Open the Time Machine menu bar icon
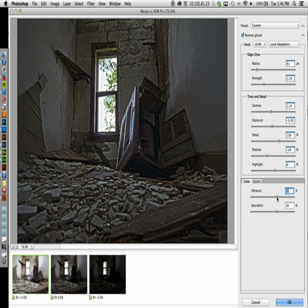This screenshot has width=308, height=308. click(x=232, y=4)
